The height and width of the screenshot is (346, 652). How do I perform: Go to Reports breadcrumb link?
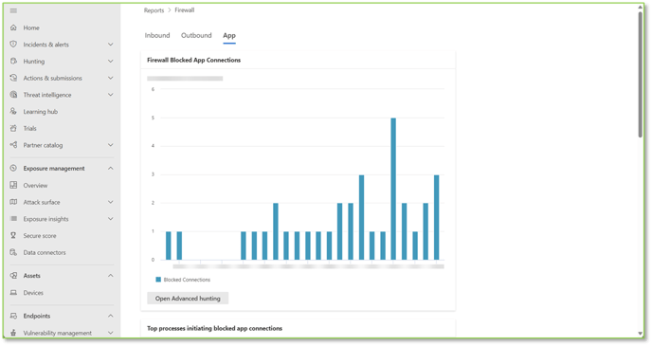154,10
